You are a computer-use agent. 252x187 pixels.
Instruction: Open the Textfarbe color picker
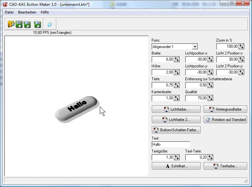click(225, 166)
